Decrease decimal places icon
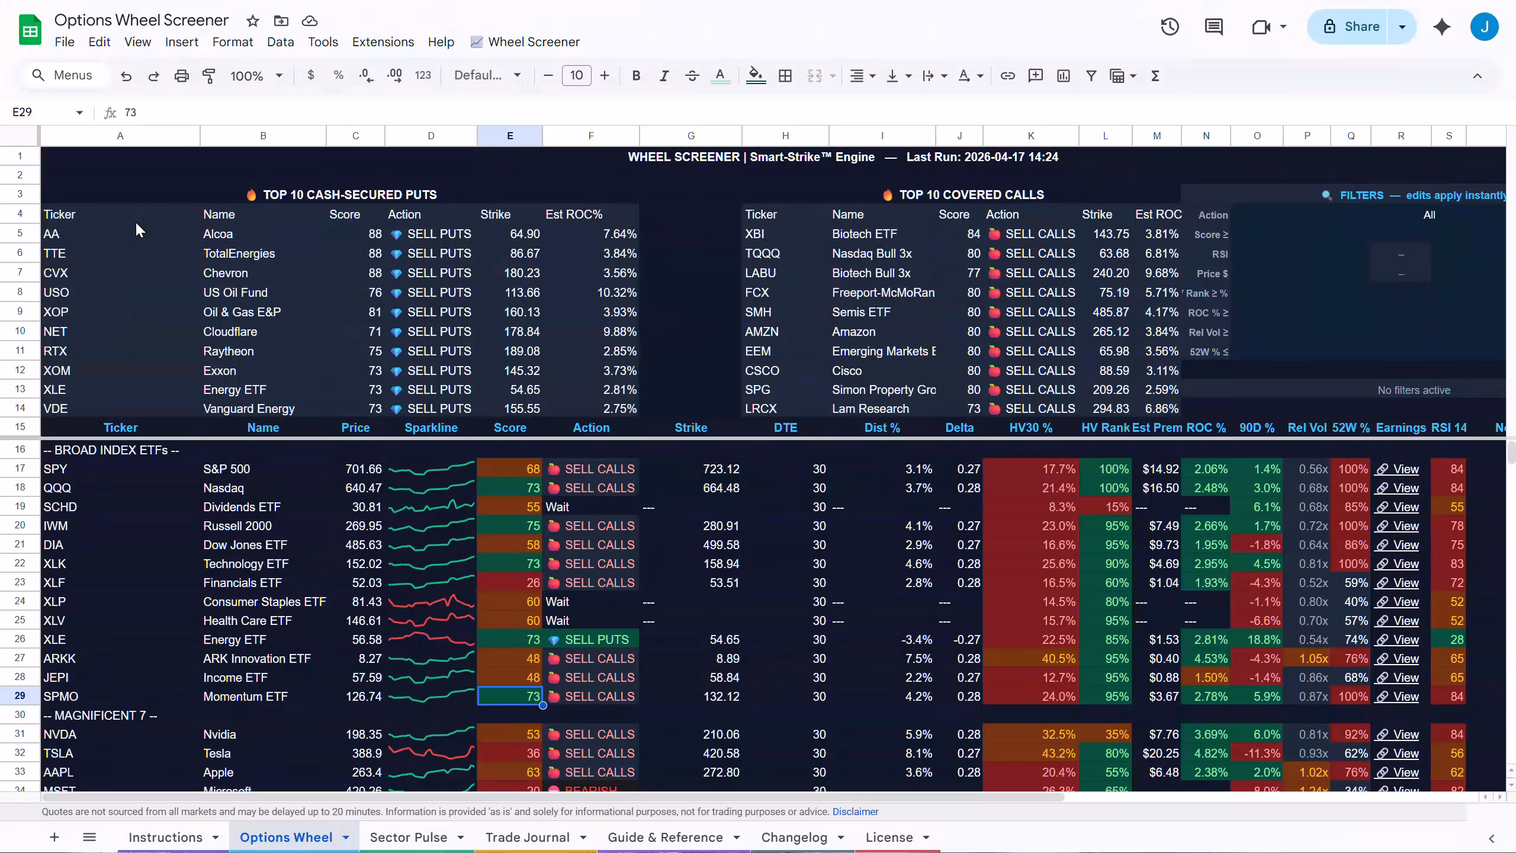 [366, 75]
